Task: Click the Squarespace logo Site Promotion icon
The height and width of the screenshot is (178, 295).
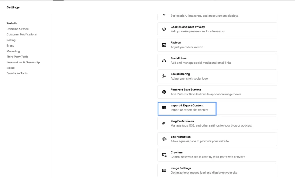Action: [164, 139]
